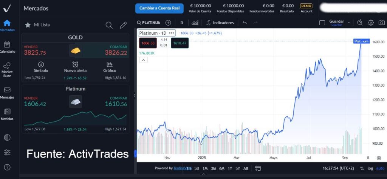Click Guardar to save chart layout
387x179 pixels.
(336, 23)
